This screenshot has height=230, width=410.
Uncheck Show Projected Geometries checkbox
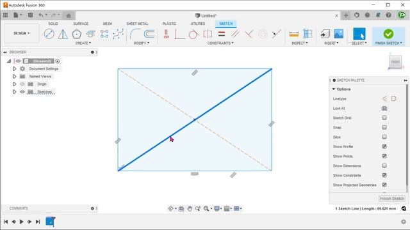pyautogui.click(x=384, y=185)
